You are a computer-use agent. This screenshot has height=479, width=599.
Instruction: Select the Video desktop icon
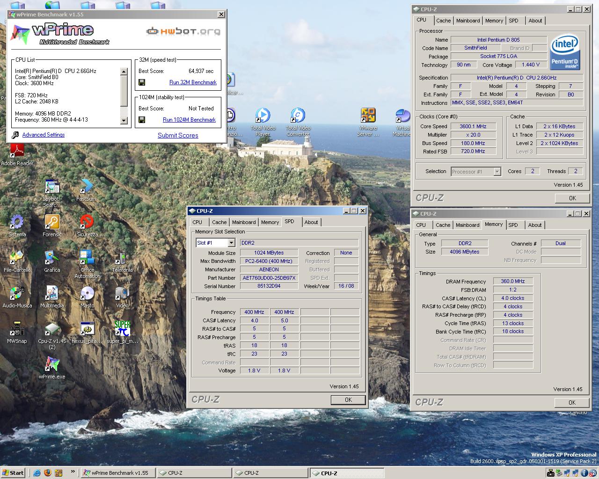[122, 293]
